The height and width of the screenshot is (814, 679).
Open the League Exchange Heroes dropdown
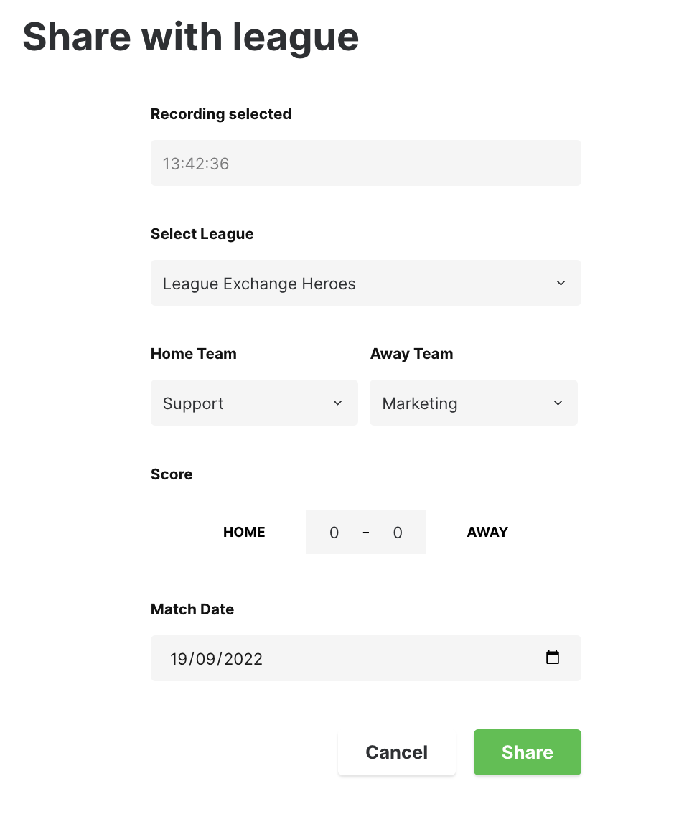click(x=365, y=283)
